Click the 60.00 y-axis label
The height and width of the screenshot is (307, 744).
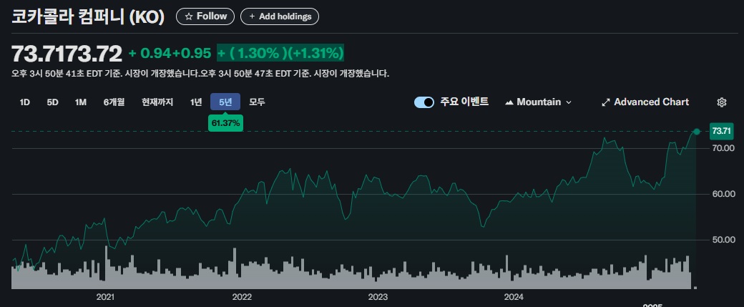pos(723,194)
